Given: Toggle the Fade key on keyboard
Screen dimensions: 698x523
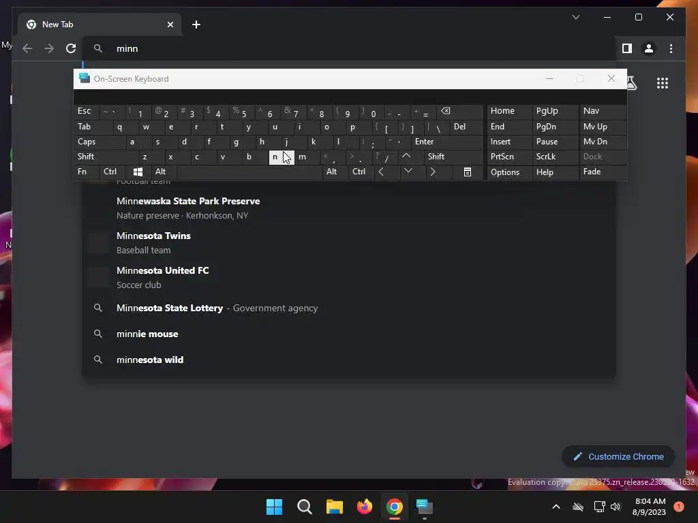Looking at the screenshot, I should point(603,172).
